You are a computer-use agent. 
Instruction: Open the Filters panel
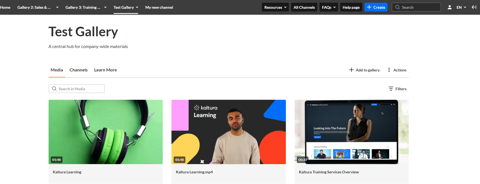tap(398, 89)
